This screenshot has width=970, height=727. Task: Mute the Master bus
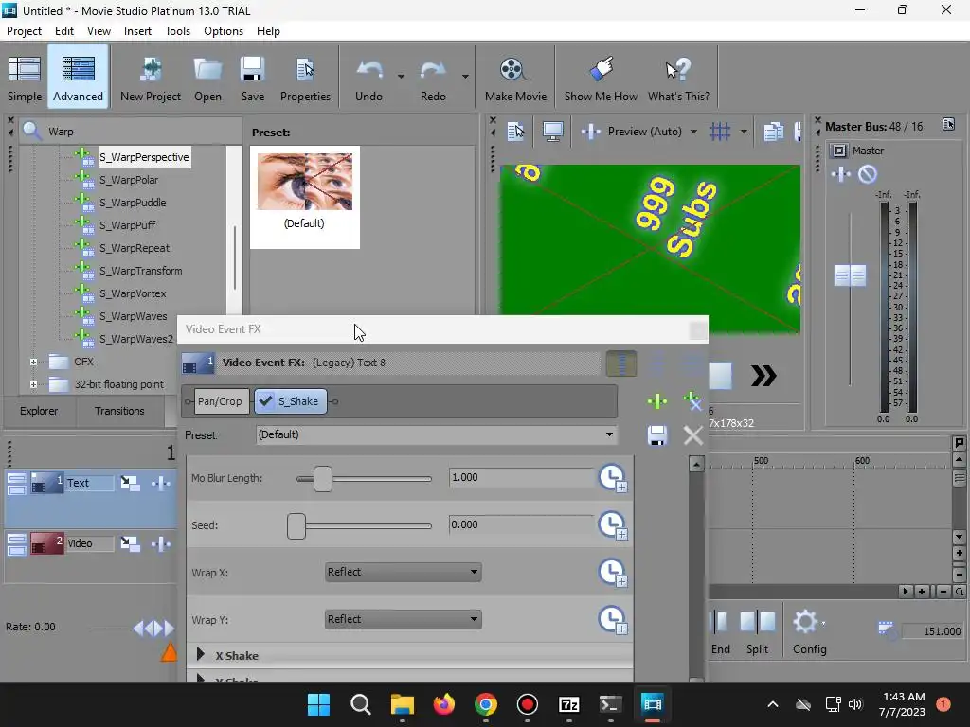point(868,175)
